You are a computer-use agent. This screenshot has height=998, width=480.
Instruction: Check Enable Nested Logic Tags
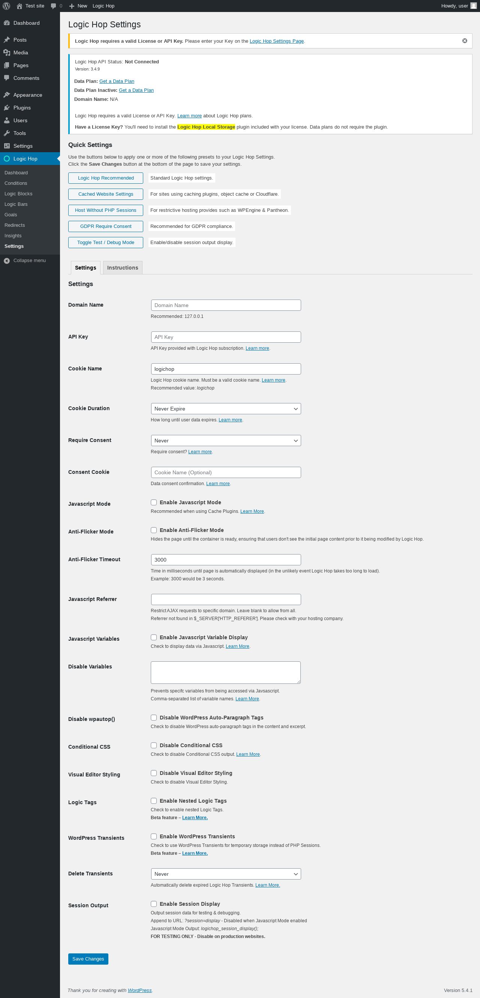click(x=154, y=801)
